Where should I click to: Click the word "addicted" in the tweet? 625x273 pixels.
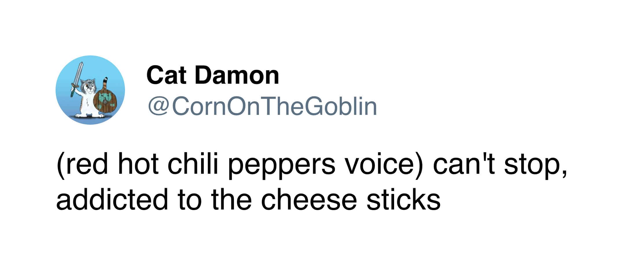tap(112, 199)
